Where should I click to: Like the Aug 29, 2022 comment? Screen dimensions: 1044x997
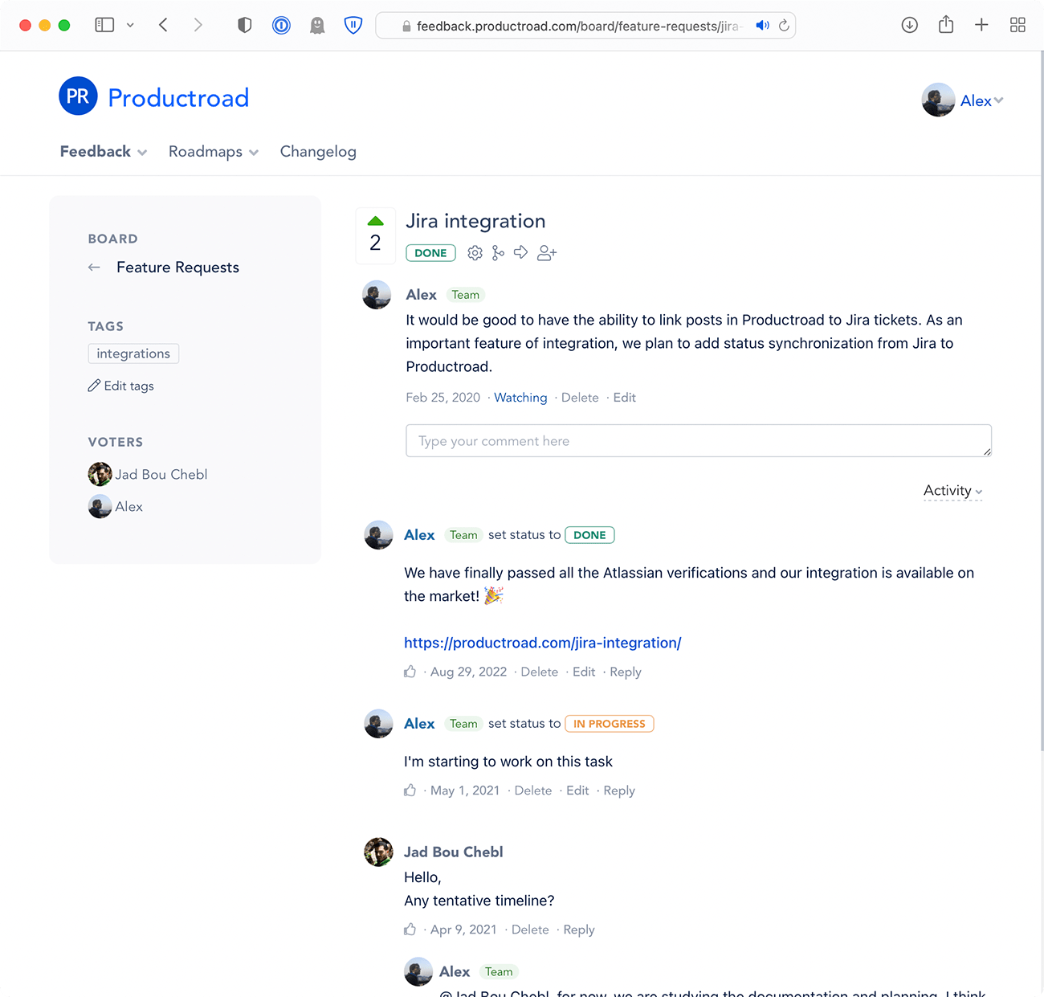[410, 672]
